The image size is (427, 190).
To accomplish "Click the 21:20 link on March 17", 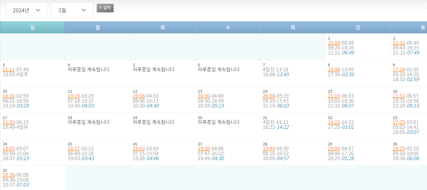I will point(8,122).
